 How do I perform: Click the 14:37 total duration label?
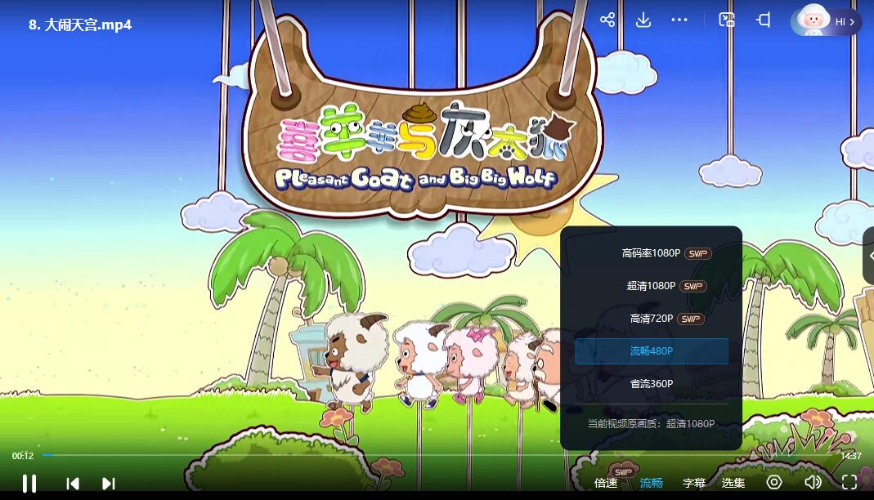(x=851, y=456)
